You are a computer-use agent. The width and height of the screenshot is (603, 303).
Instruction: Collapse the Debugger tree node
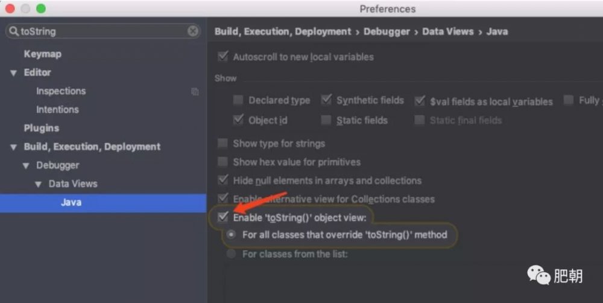(x=26, y=165)
